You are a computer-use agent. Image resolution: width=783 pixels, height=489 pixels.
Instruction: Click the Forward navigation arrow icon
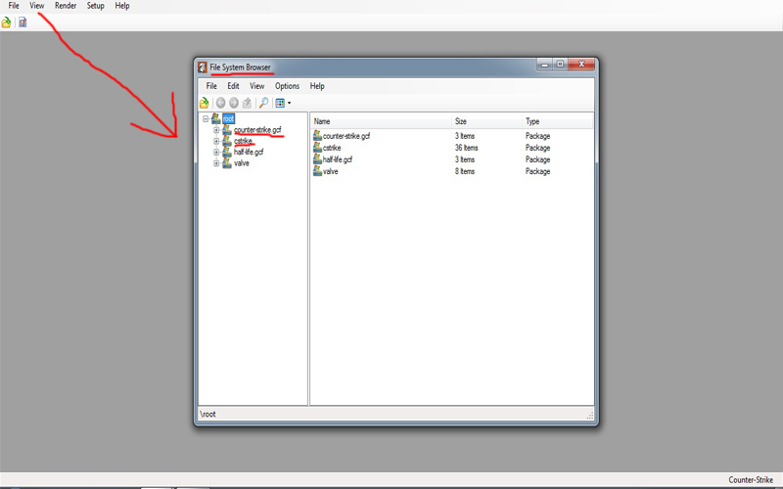[234, 103]
